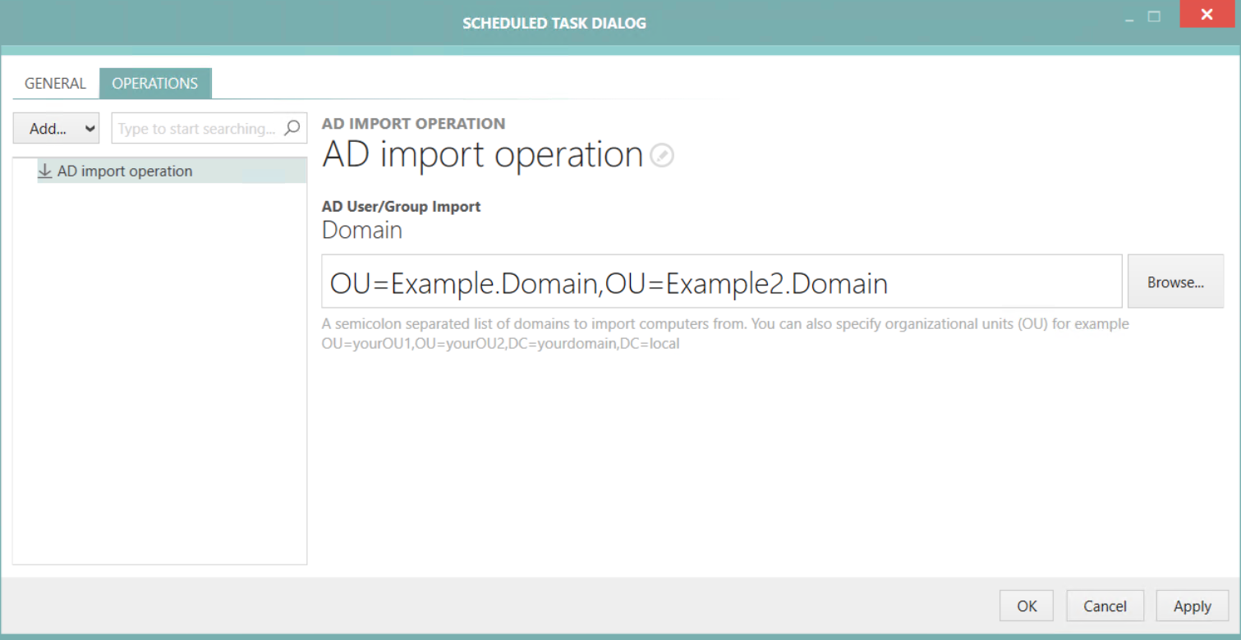Click the pencil icon to rename the operation
Image resolution: width=1241 pixels, height=640 pixels.
pos(661,155)
